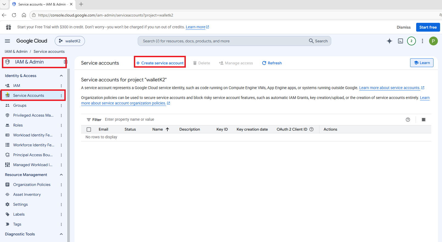
Task: Click Create service account button
Action: 160,63
